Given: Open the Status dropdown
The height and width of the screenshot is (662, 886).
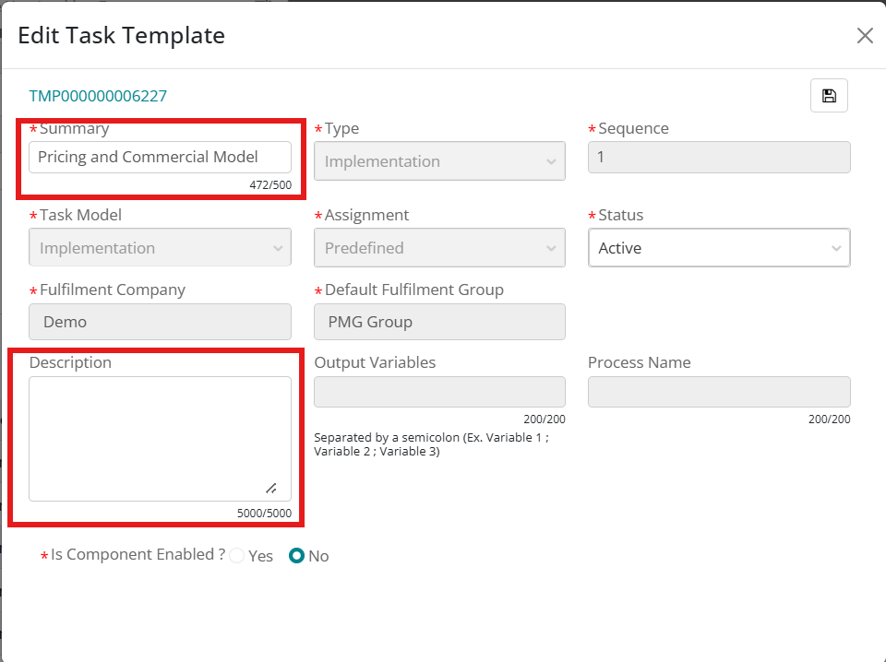Looking at the screenshot, I should coord(718,248).
